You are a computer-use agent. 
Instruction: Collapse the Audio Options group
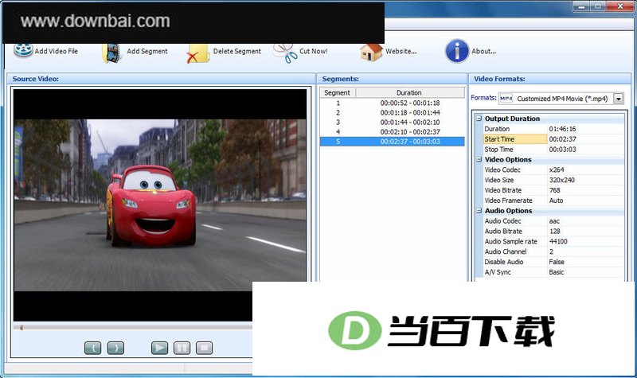pyautogui.click(x=479, y=211)
